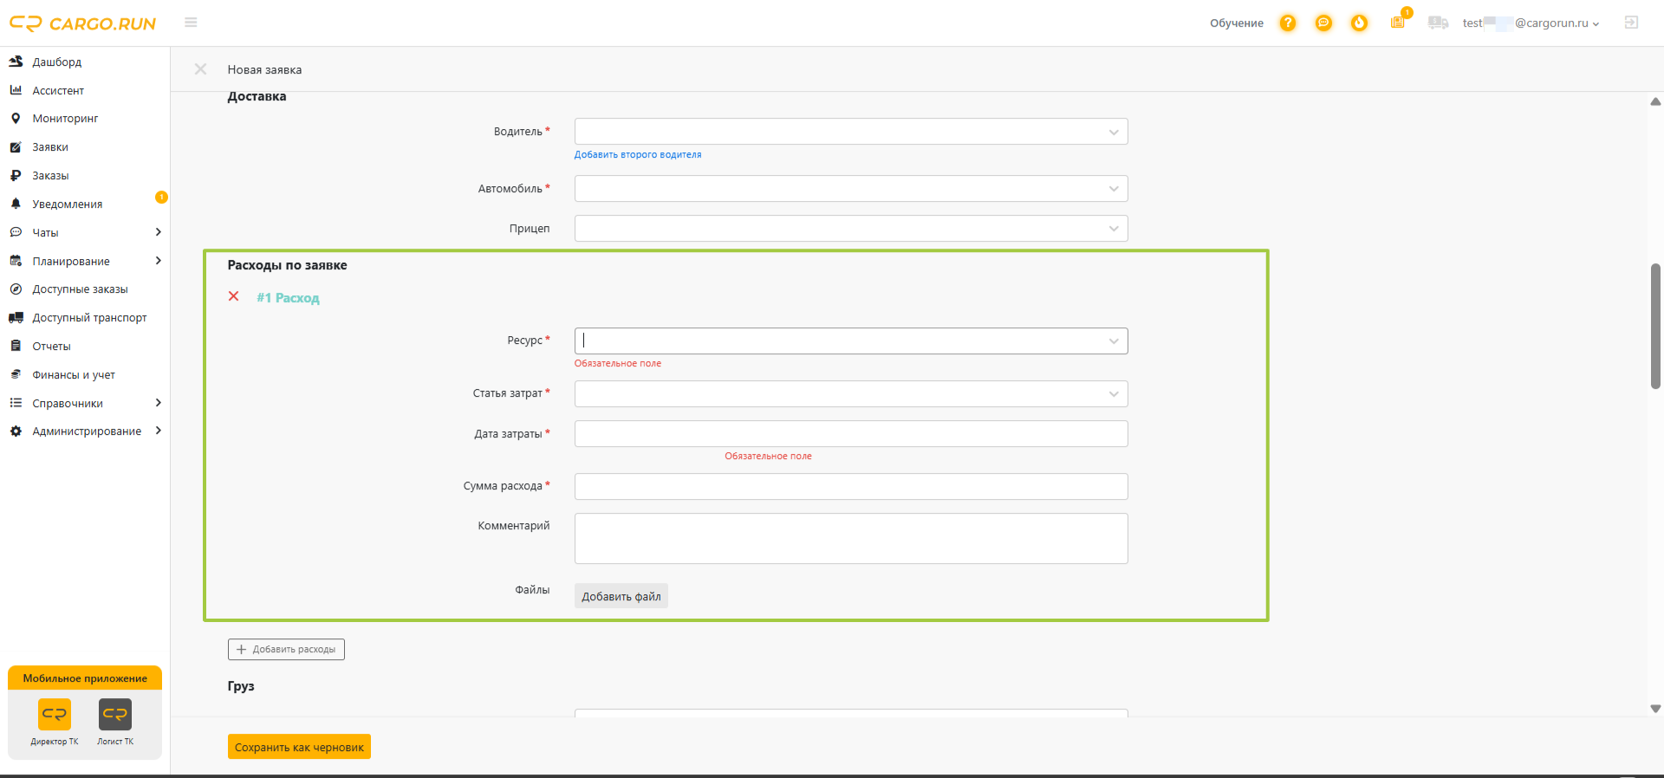The width and height of the screenshot is (1664, 778).
Task: Open the Обучение link
Action: 1237,23
